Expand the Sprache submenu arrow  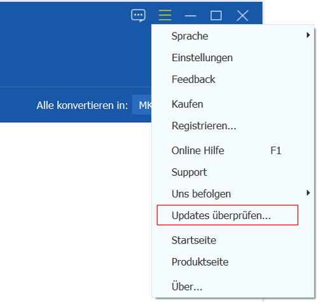tap(308, 35)
